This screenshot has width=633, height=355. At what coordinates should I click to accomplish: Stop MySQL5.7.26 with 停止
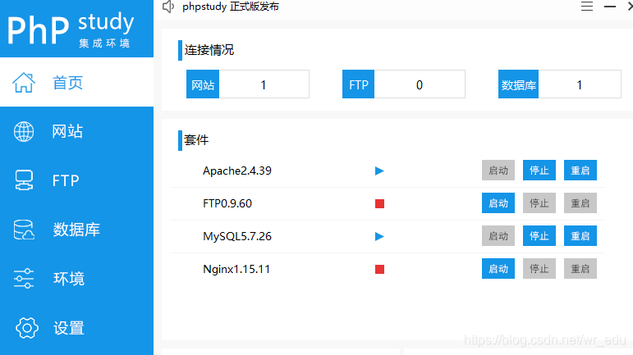point(539,236)
